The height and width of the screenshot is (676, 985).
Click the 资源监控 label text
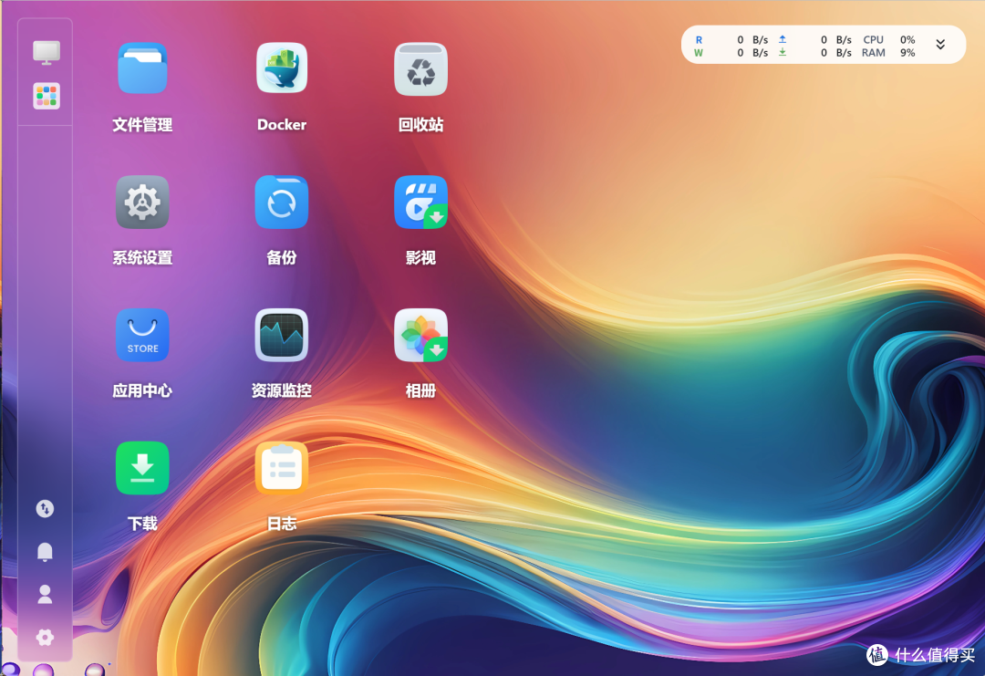[282, 390]
